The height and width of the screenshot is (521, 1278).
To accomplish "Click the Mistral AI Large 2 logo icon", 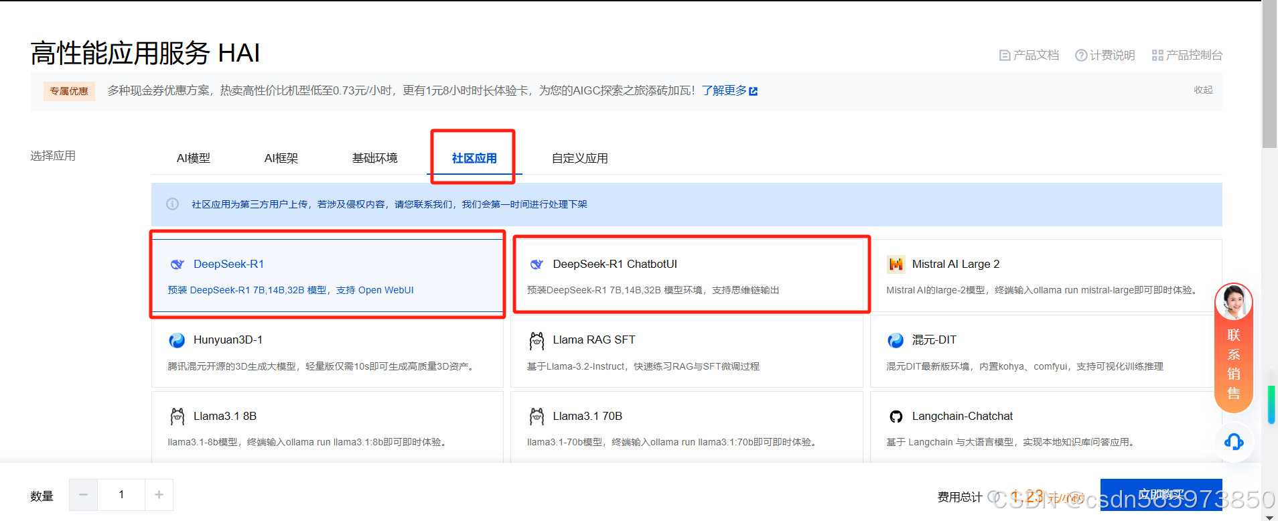I will pyautogui.click(x=896, y=264).
